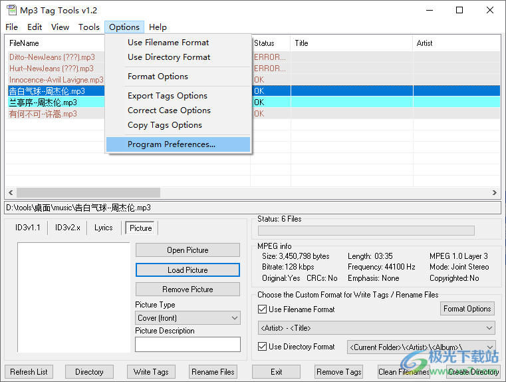Click the ERROR status of Ditto file
This screenshot has width=506, height=382.
(x=270, y=57)
